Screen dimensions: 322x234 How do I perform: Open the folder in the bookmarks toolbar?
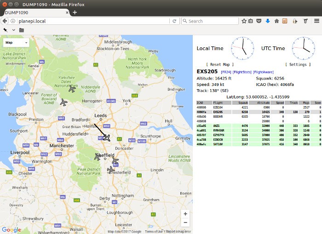(21, 30)
